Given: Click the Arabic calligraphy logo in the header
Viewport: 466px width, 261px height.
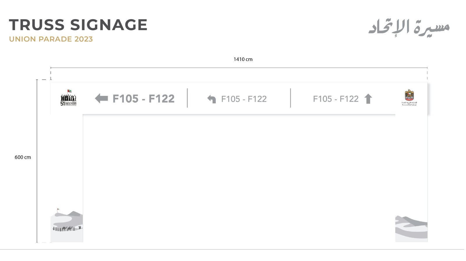Looking at the screenshot, I should tap(409, 27).
